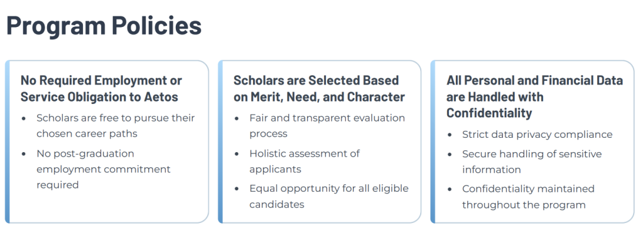
Task: Click the word 'Confidentiality' in third card title
Action: pyautogui.click(x=489, y=113)
